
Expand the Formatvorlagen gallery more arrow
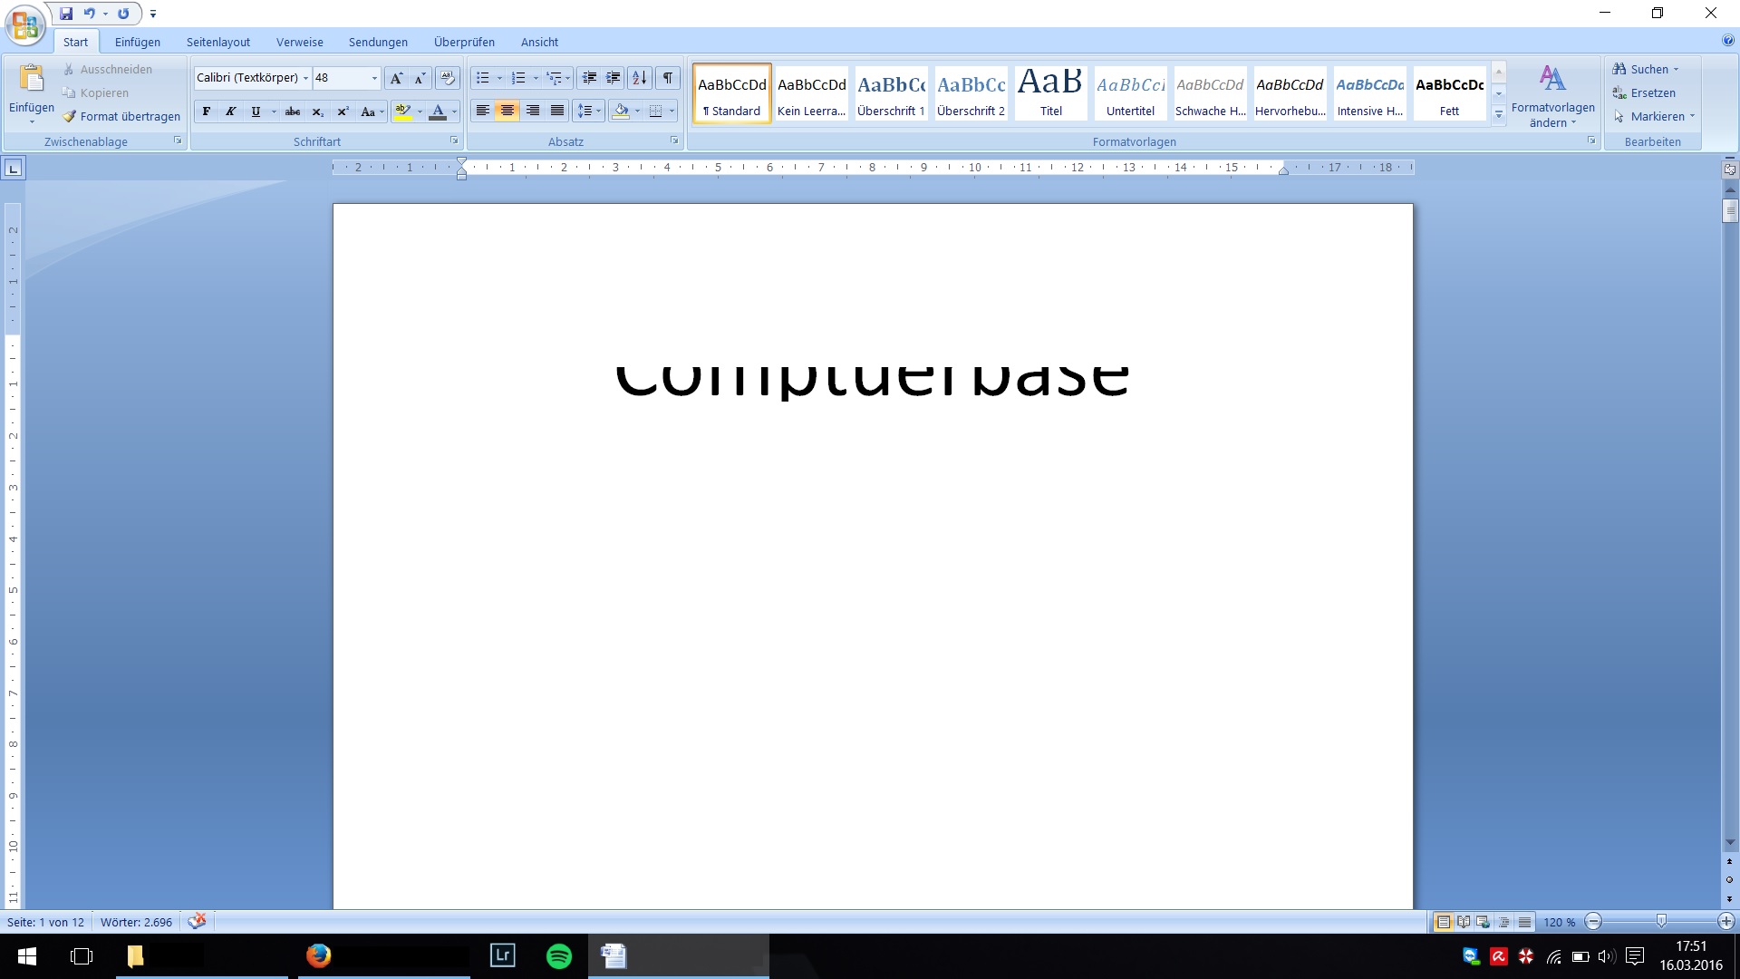[1499, 115]
